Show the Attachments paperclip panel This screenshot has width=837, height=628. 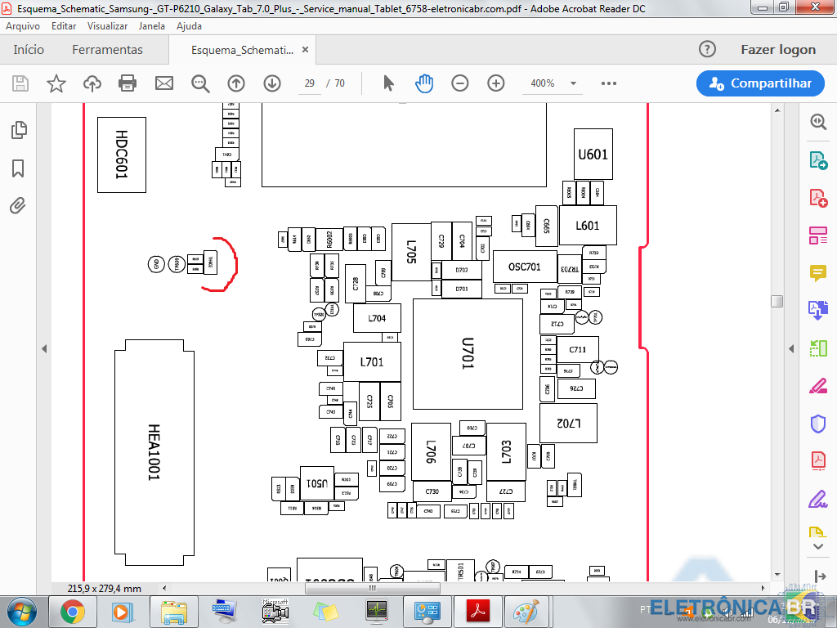18,205
